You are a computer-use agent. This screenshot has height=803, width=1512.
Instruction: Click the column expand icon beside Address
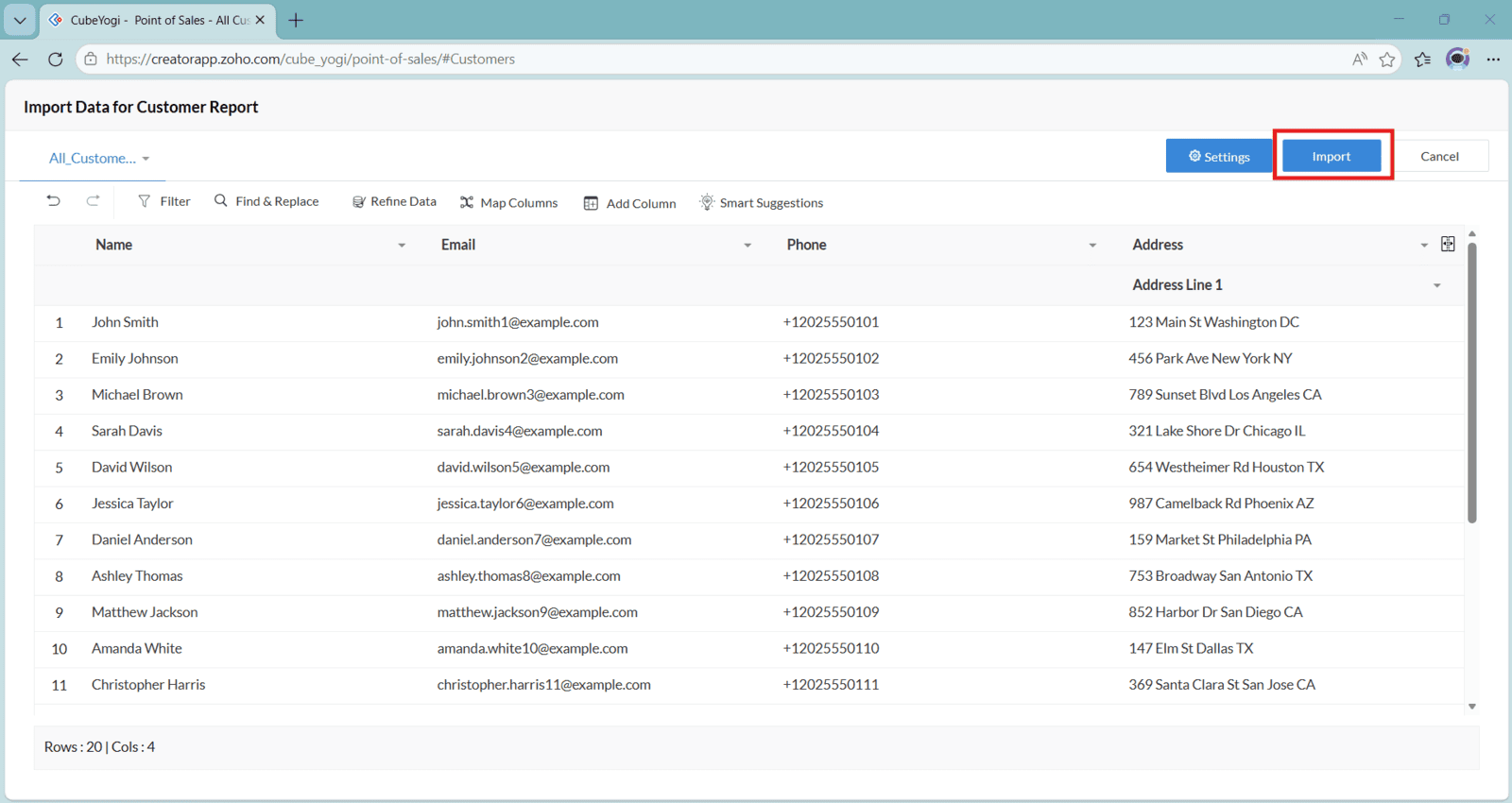[x=1448, y=245]
